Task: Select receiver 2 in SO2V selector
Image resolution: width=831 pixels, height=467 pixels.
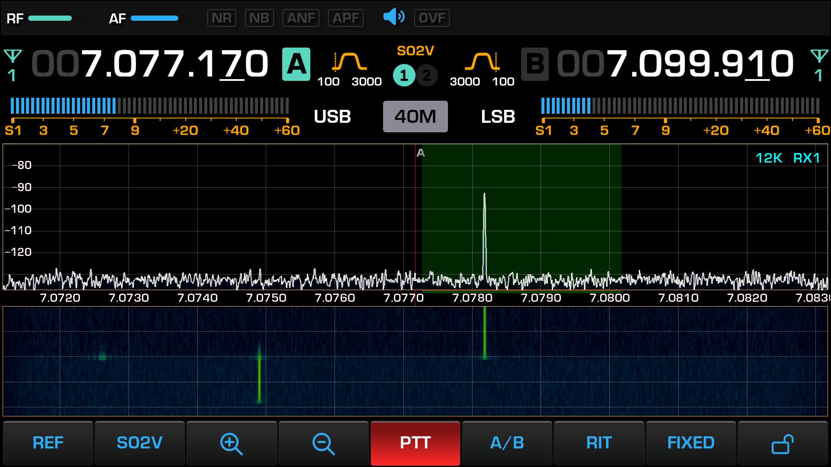Action: (427, 76)
